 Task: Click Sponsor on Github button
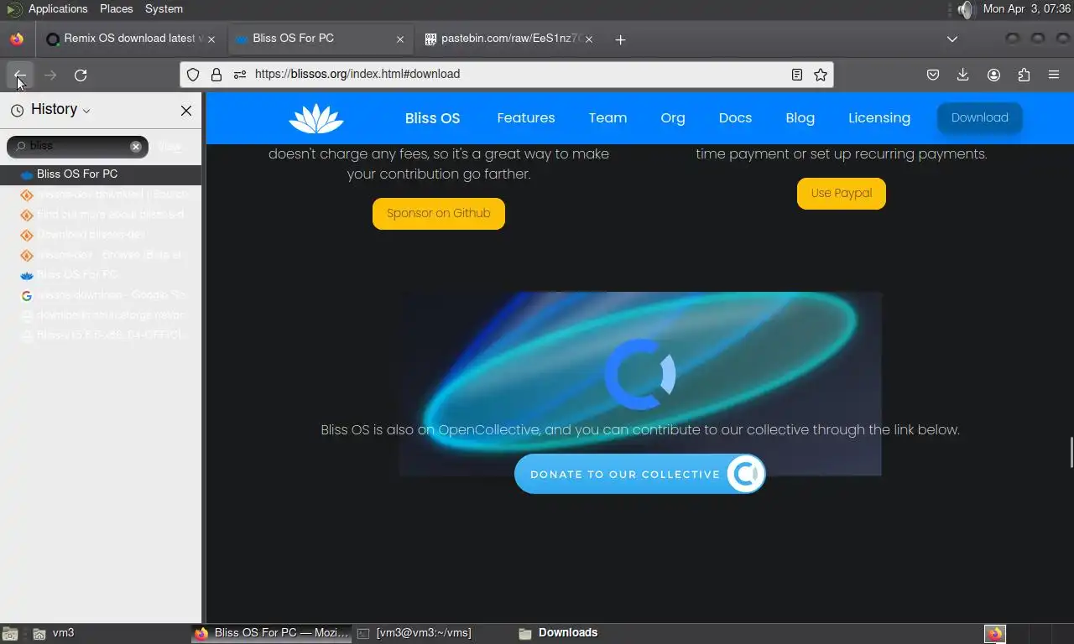pyautogui.click(x=439, y=214)
